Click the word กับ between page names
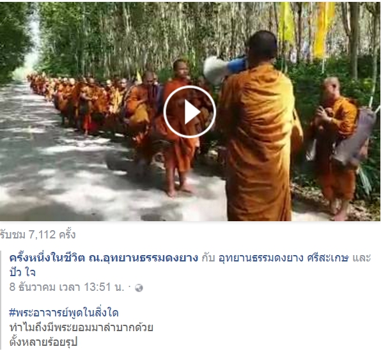The height and width of the screenshot is (358, 381). point(208,258)
